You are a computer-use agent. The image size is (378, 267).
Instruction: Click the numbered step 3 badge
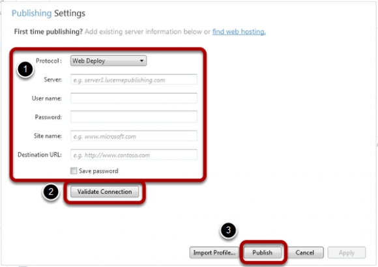pos(228,230)
